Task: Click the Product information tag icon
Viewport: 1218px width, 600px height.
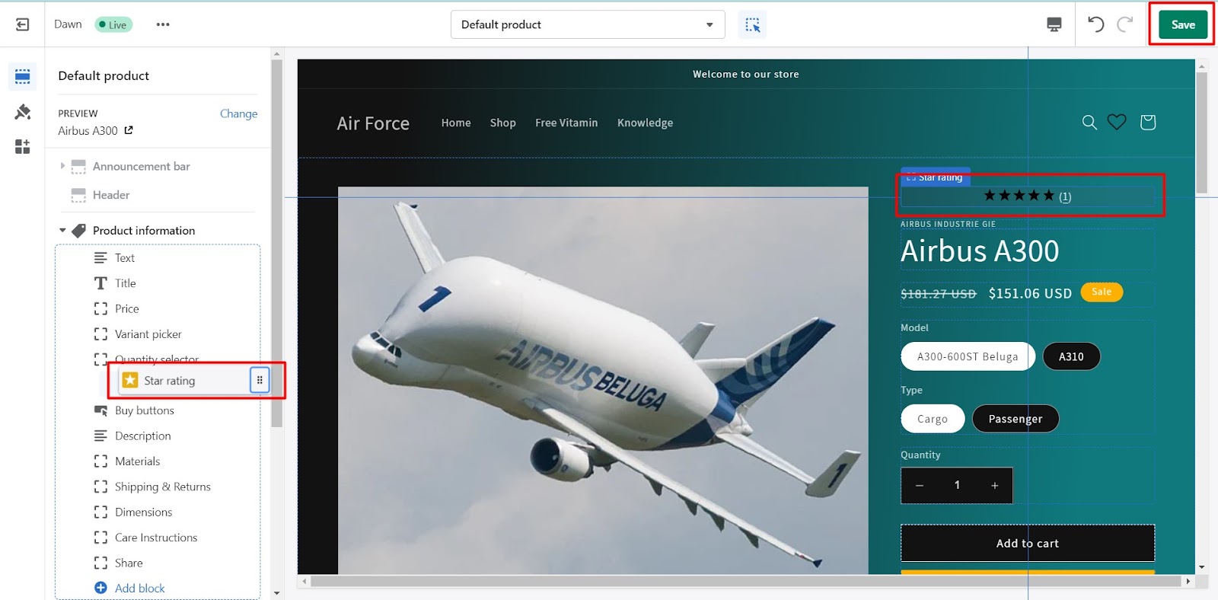Action: coord(78,230)
